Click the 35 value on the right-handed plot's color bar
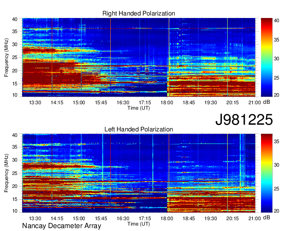The width and height of the screenshot is (284, 231). (x=276, y=40)
